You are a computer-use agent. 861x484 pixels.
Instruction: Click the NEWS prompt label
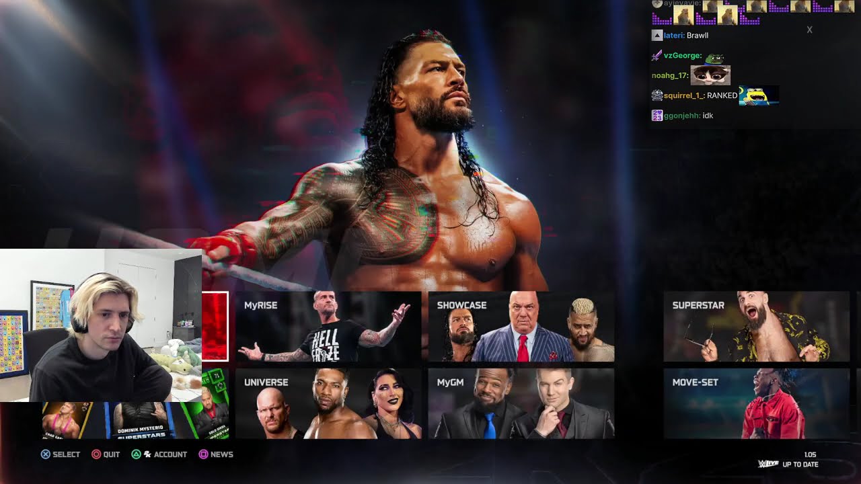(222, 454)
